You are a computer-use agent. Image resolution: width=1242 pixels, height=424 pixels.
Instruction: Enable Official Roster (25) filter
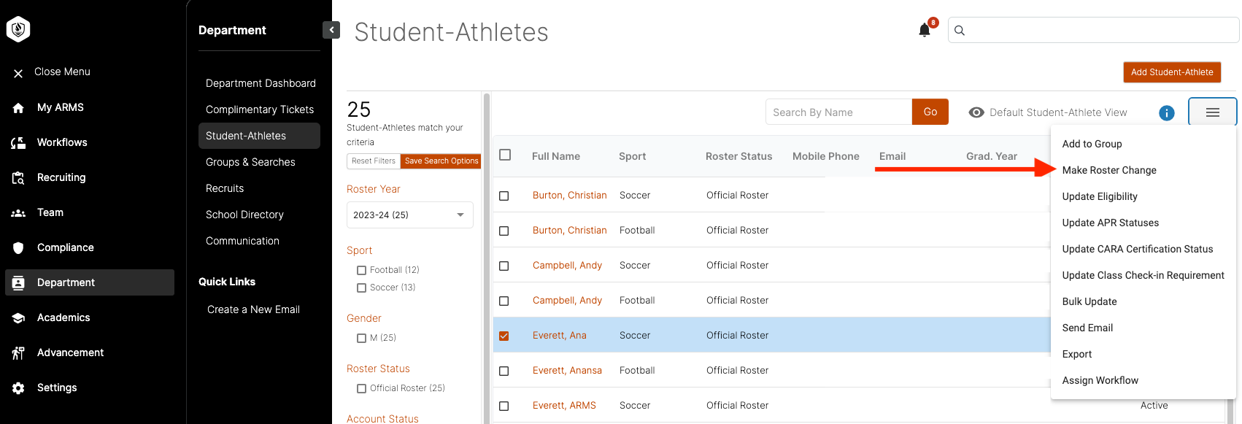361,388
